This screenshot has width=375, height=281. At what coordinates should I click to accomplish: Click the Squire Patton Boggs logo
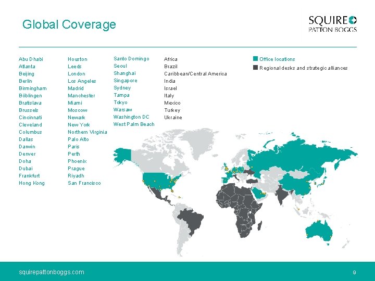coord(332,24)
